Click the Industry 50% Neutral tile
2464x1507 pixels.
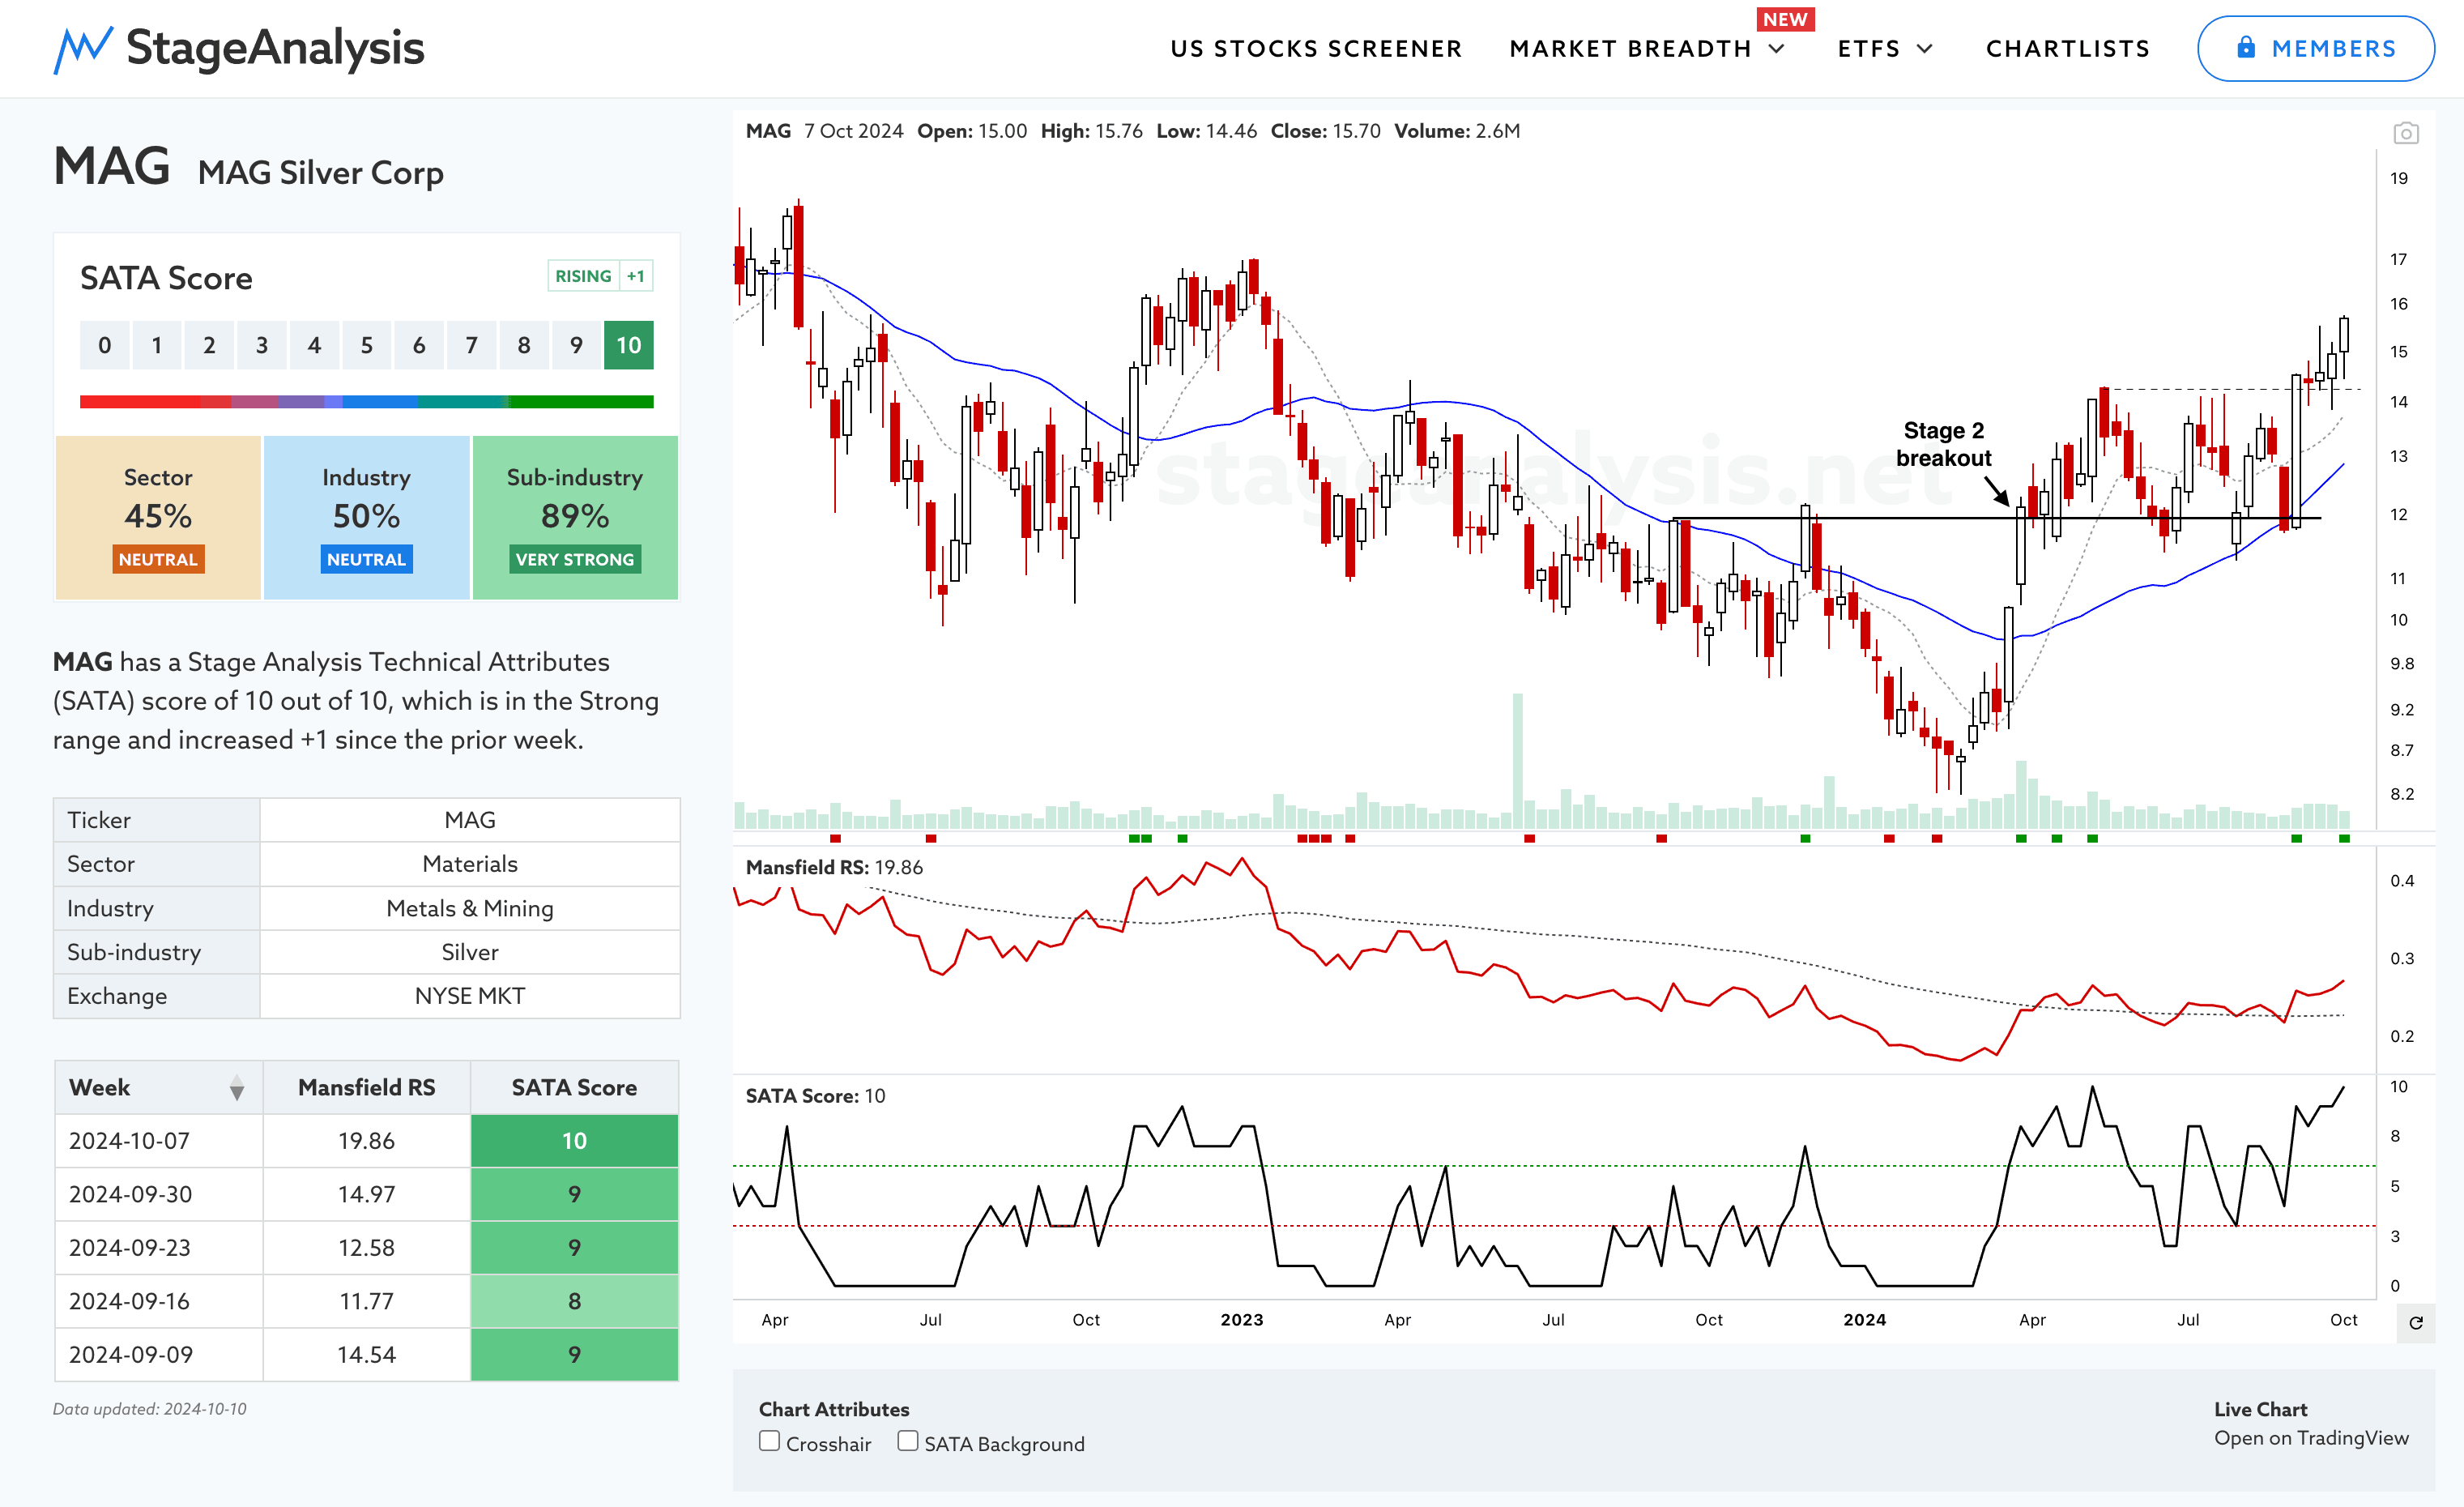tap(366, 517)
